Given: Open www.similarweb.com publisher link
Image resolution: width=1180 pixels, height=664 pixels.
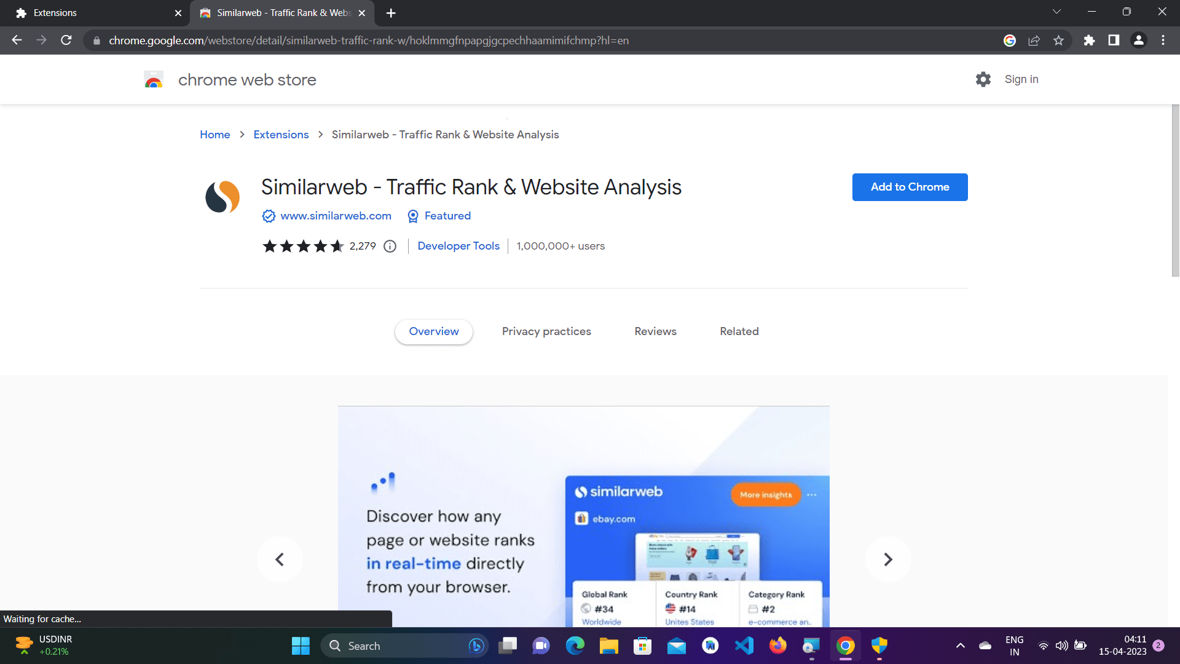Looking at the screenshot, I should [336, 216].
